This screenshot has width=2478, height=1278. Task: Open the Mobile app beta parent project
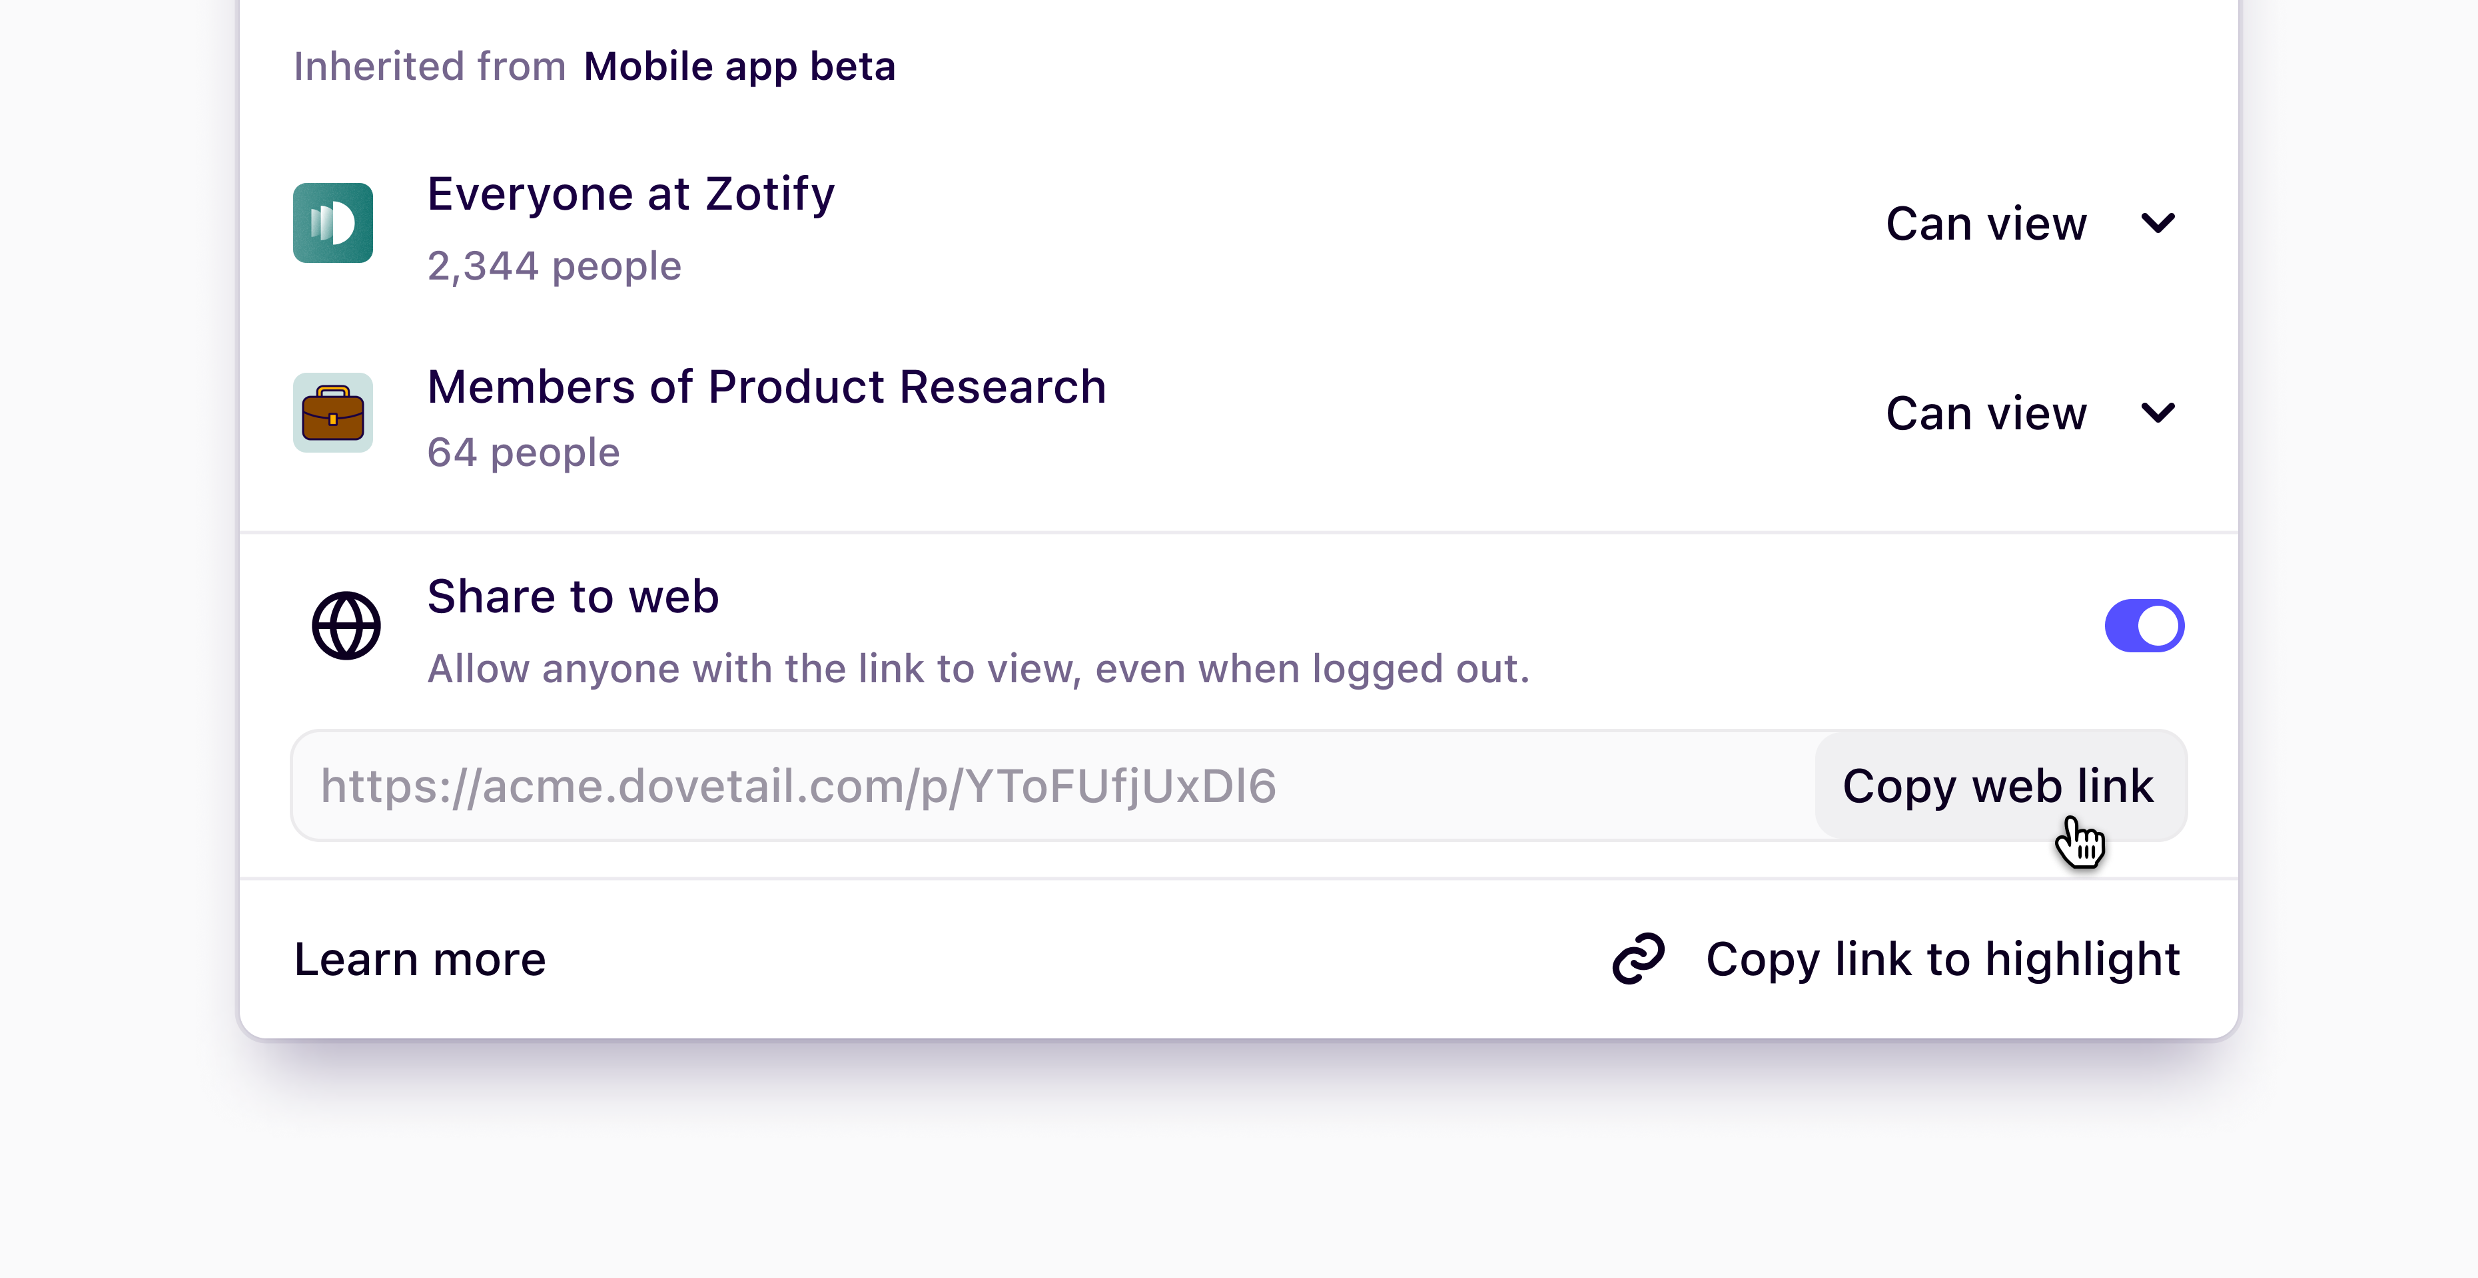pyautogui.click(x=739, y=67)
